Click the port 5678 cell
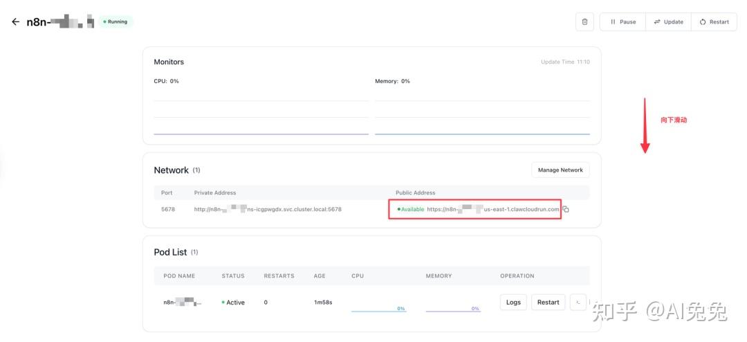Viewport: 747px width, 342px height. click(x=168, y=209)
